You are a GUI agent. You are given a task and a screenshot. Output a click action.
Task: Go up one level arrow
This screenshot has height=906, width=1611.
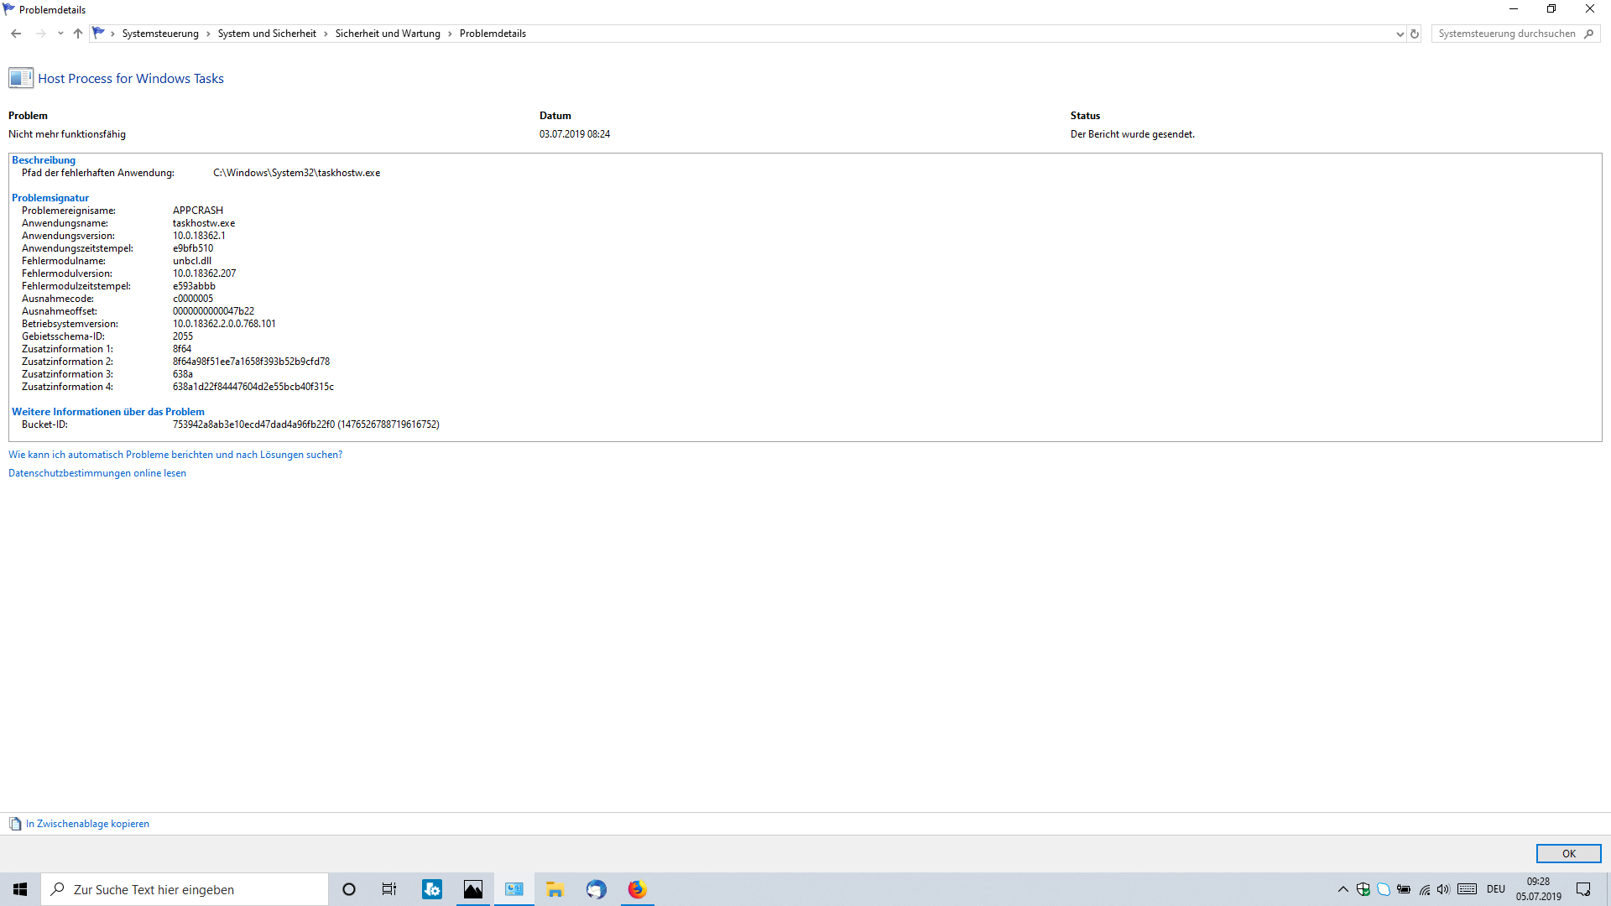[78, 34]
